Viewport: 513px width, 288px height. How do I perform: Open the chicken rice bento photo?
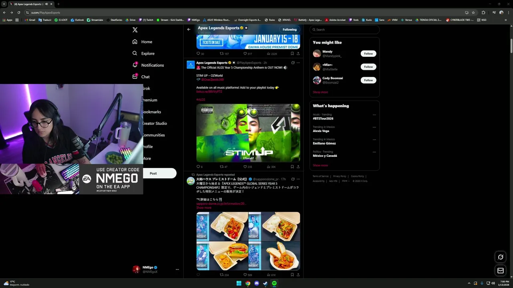[x=222, y=226]
